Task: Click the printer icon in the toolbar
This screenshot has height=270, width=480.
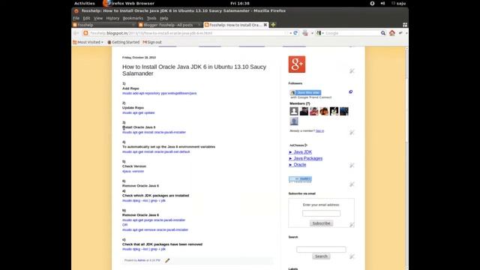Action: tap(305, 33)
